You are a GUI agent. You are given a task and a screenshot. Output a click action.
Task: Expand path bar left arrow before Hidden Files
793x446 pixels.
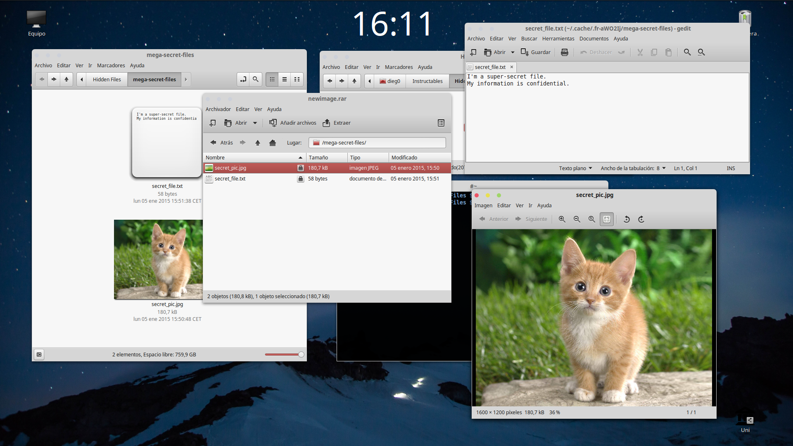pyautogui.click(x=82, y=79)
